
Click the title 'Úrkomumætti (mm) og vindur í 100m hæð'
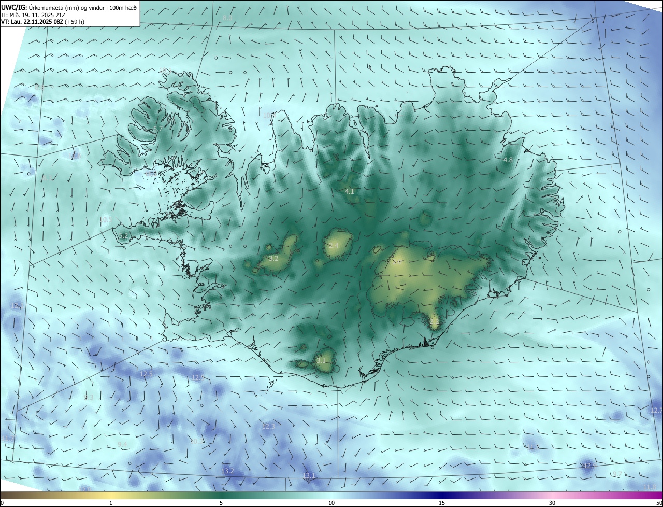point(82,7)
